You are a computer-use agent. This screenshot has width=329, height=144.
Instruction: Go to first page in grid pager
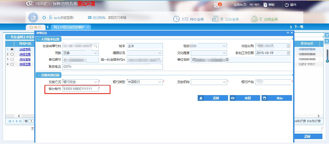10,121
